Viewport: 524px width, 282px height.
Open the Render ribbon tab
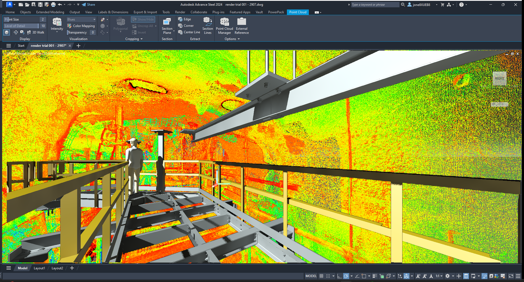(180, 12)
